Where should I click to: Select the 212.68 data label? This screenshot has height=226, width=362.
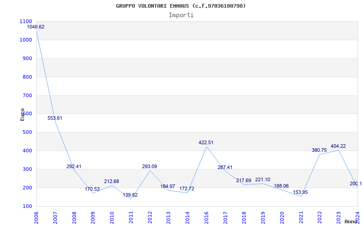pos(111,182)
